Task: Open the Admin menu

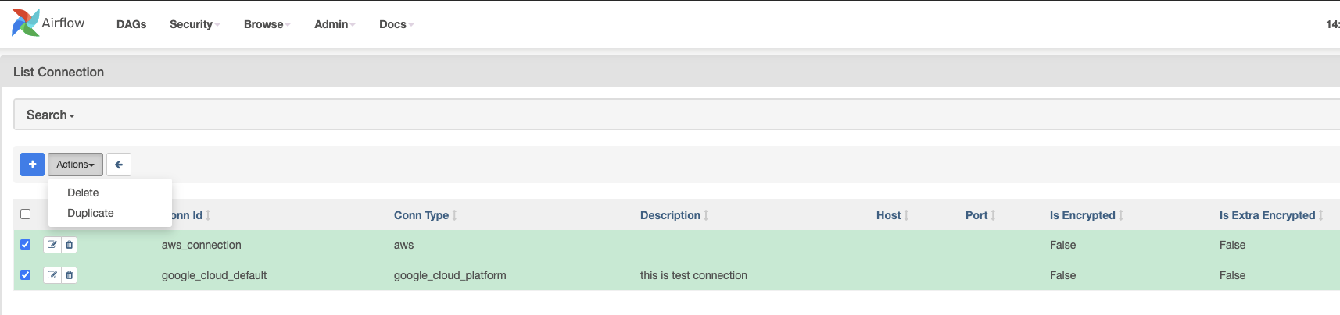Action: (x=334, y=24)
